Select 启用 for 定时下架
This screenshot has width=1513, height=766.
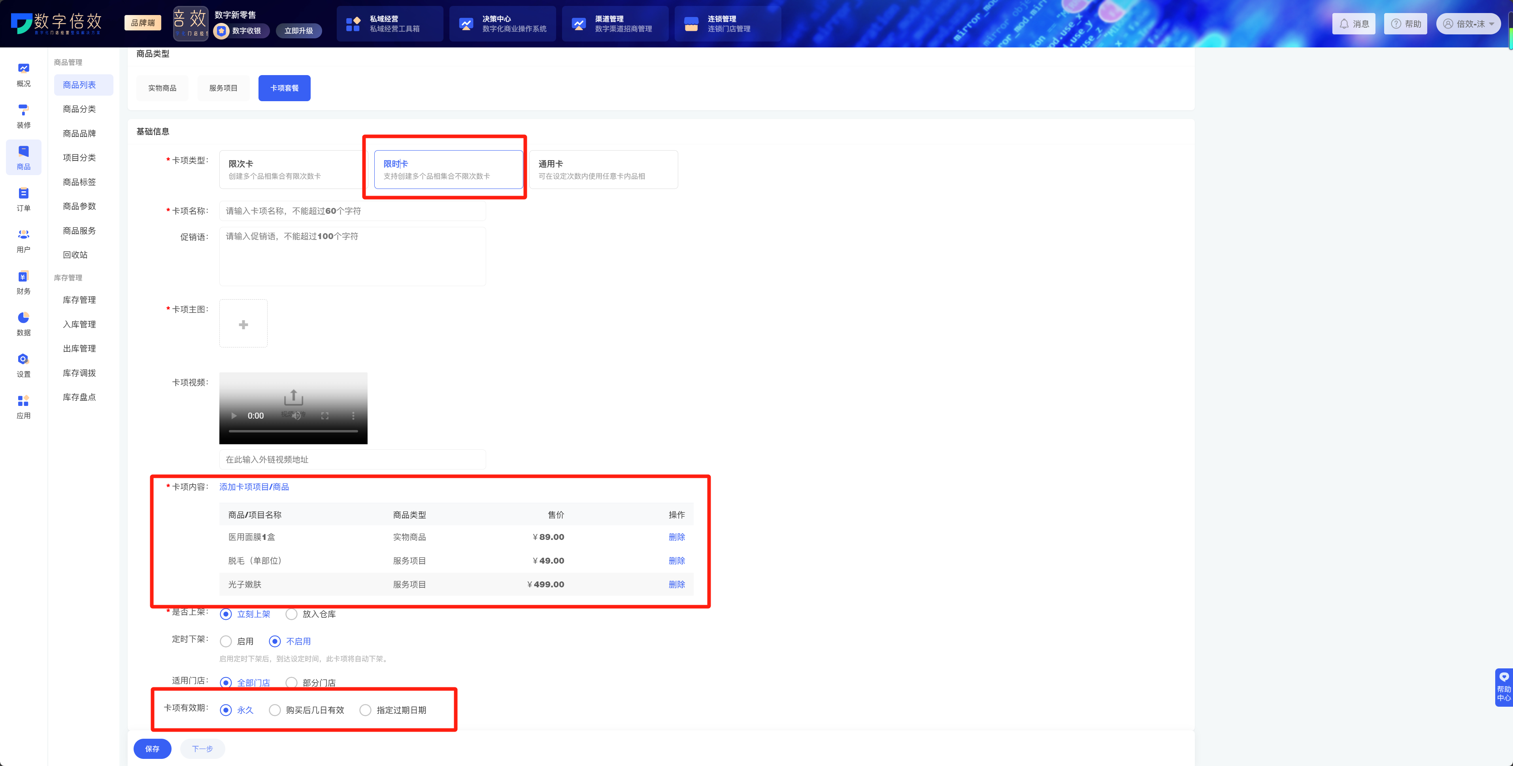226,641
